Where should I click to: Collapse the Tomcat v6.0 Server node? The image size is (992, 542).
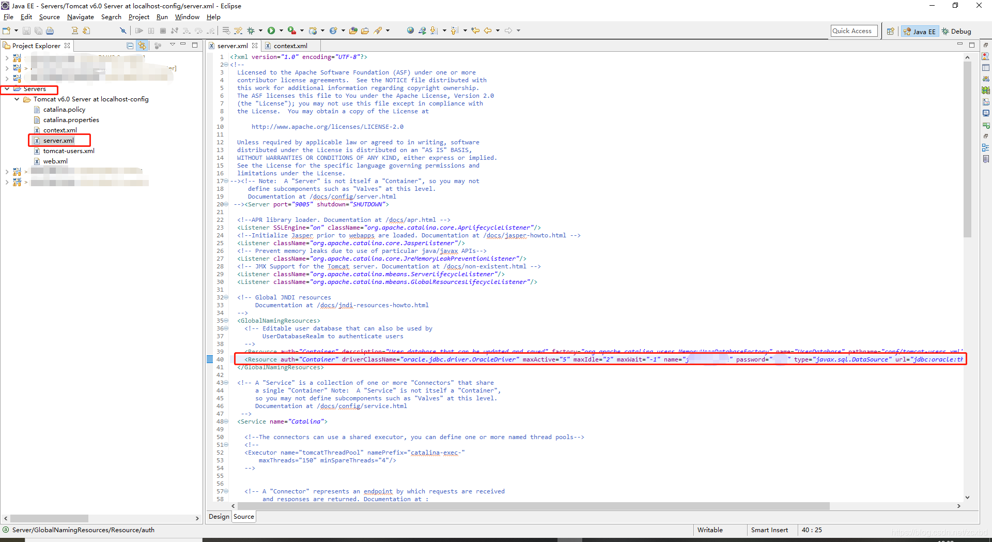(17, 99)
